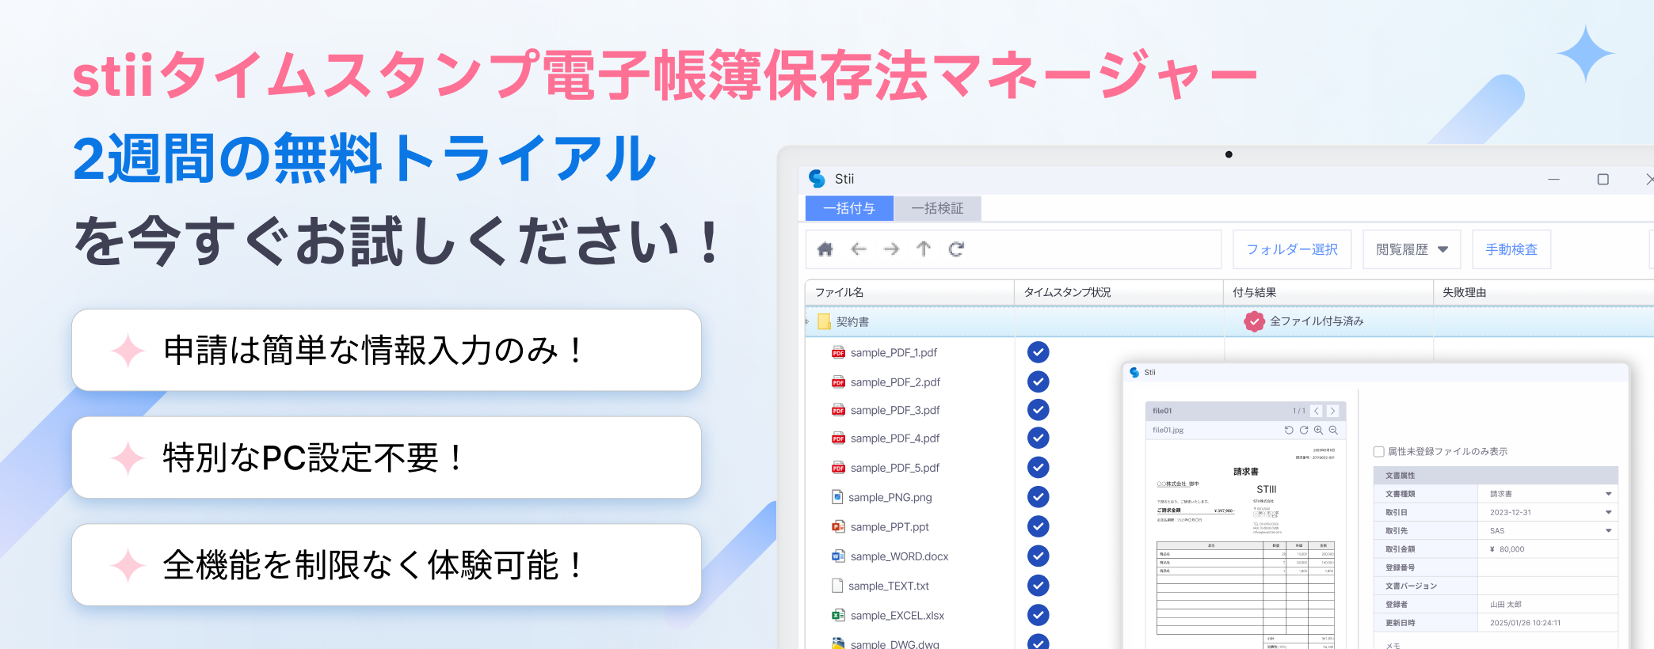Click the 取引金額 field showing 80,000
Image resolution: width=1654 pixels, height=649 pixels.
(1548, 549)
